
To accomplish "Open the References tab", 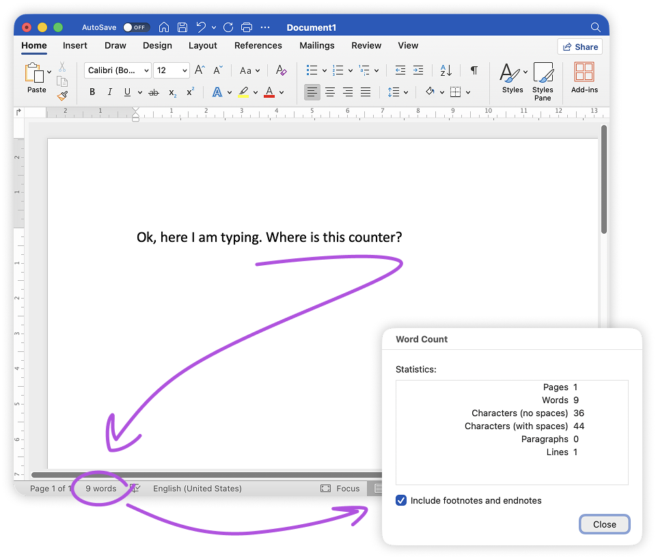I will (258, 46).
